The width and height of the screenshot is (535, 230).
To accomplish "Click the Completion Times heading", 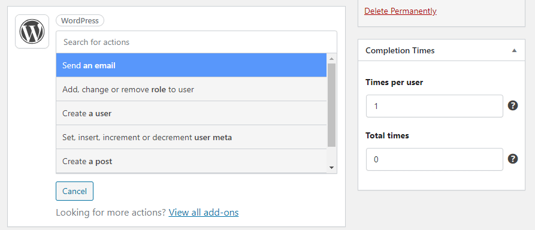I will (x=400, y=50).
